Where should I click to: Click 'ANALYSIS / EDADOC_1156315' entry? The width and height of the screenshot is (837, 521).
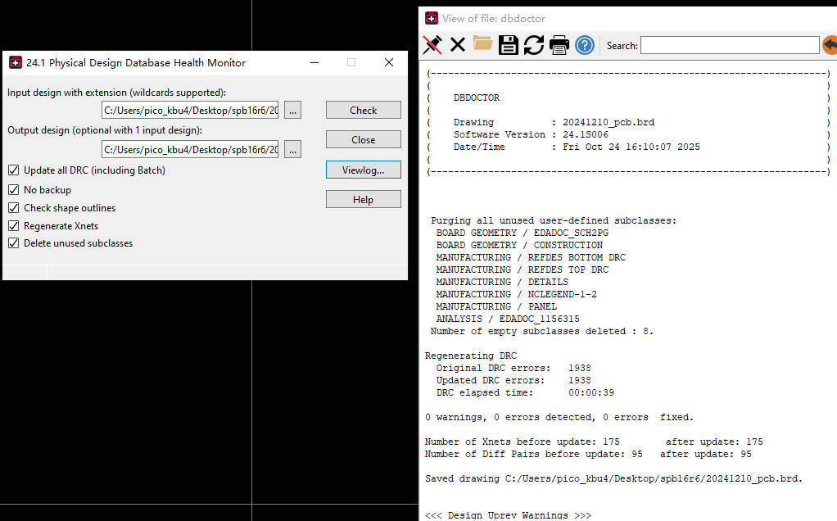point(508,319)
